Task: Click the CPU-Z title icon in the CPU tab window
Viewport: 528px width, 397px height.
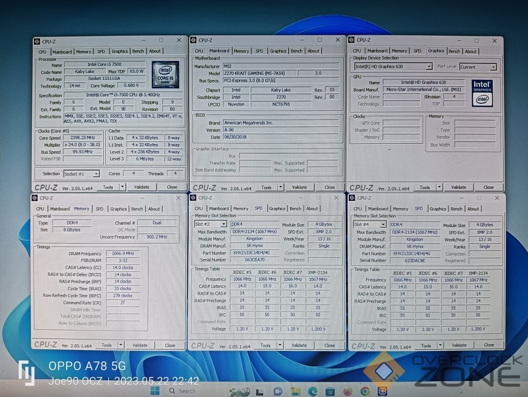Action: [x=37, y=41]
